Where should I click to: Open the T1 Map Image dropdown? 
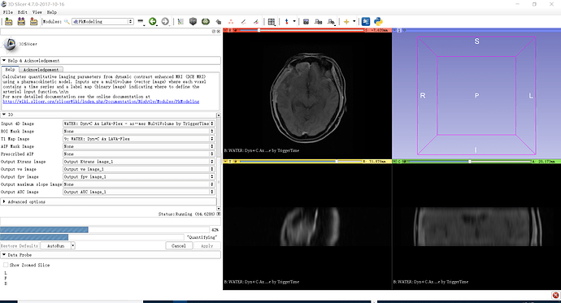(x=138, y=139)
